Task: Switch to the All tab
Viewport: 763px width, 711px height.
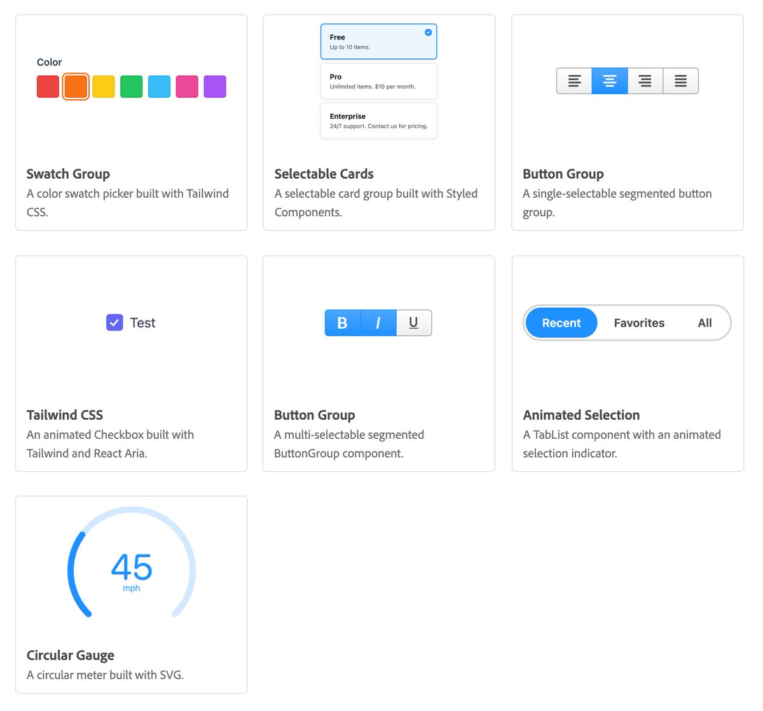Action: (x=705, y=323)
